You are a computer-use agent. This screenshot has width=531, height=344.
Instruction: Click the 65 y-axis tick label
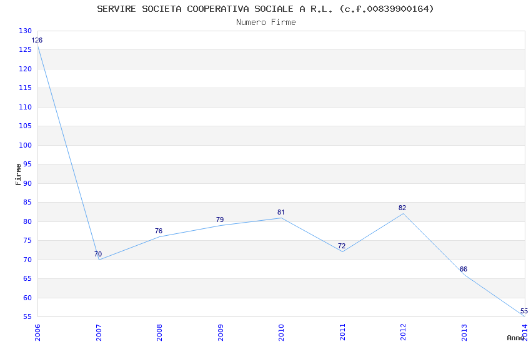click(27, 278)
